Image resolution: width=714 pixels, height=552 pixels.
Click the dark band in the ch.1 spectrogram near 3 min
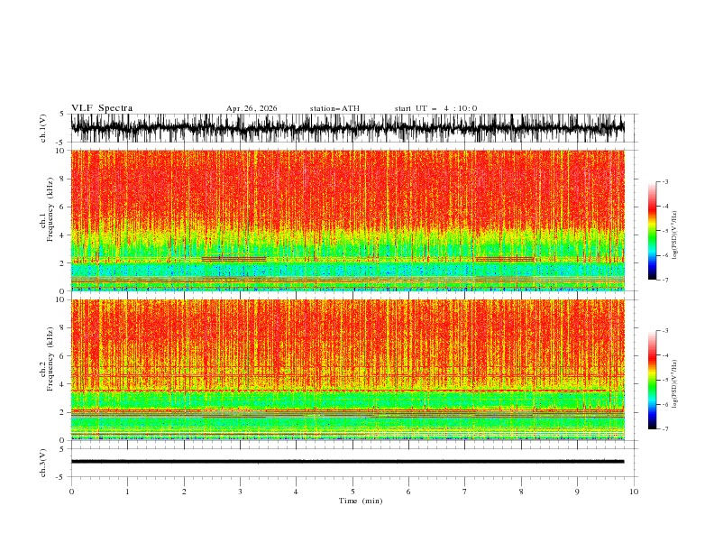233,259
